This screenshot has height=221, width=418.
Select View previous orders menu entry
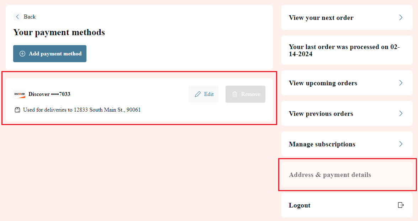[347, 114]
